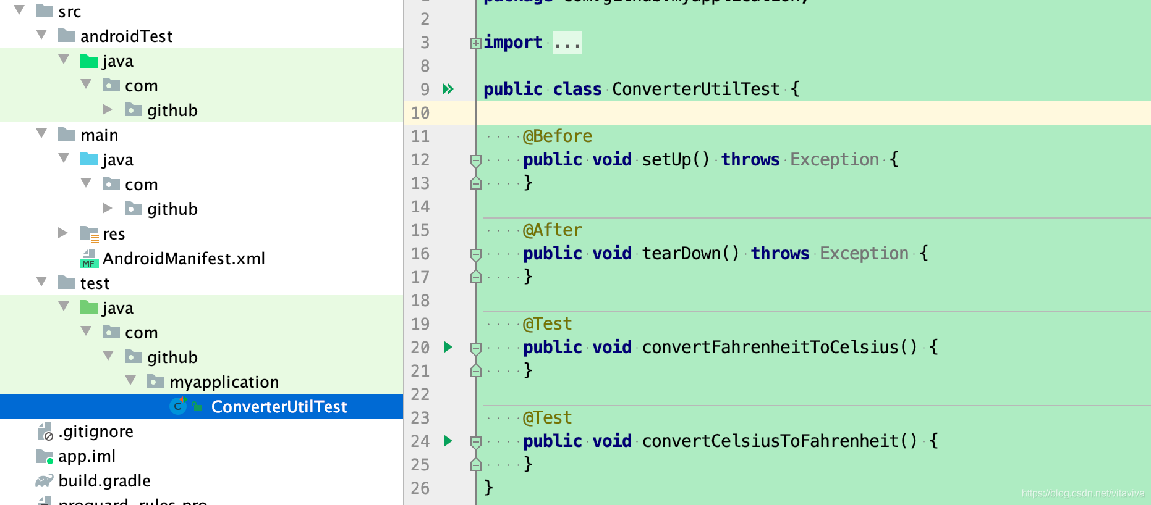Collapse the myapplication package arrow

(x=131, y=380)
